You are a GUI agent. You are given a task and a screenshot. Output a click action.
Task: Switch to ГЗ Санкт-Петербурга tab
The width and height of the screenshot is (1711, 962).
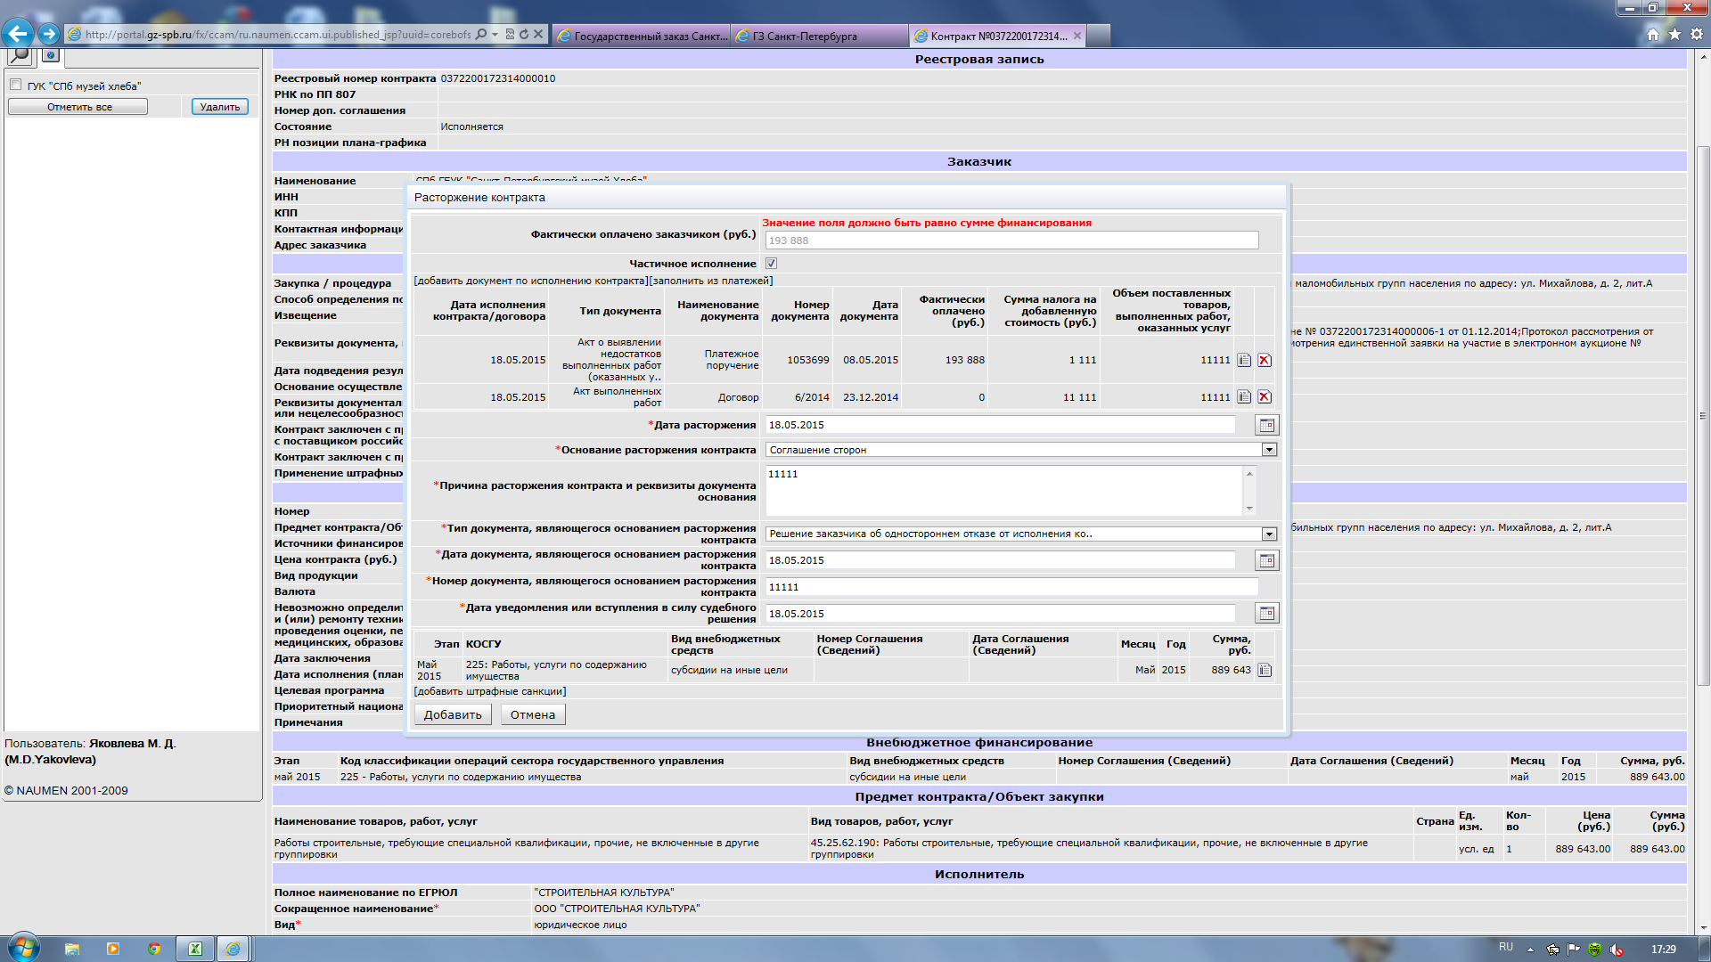pyautogui.click(x=820, y=36)
